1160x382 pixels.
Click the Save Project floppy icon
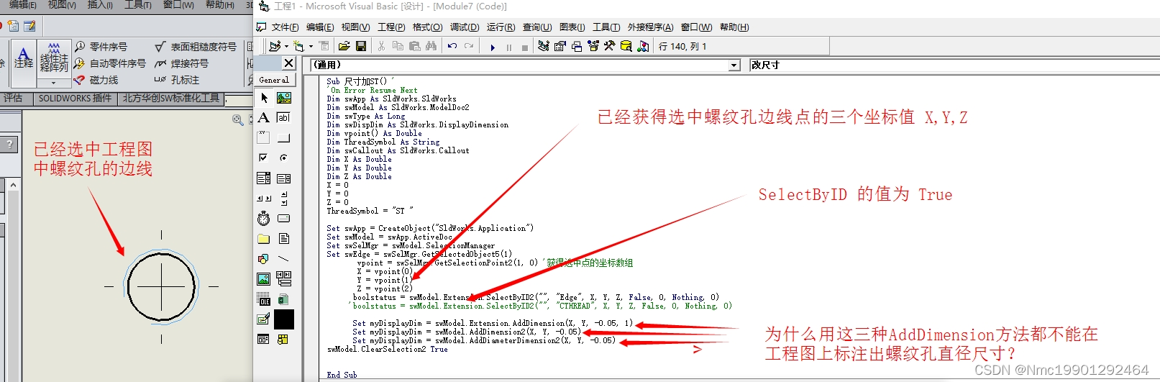(361, 46)
